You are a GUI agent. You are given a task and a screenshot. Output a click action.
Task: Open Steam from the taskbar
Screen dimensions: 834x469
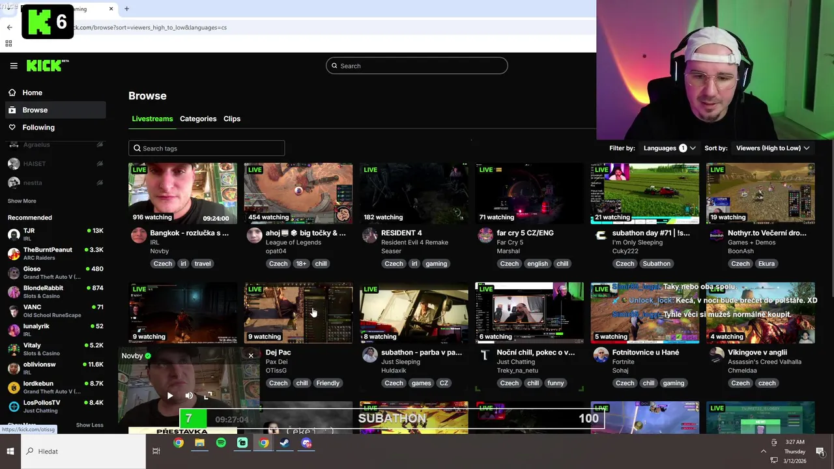(285, 443)
